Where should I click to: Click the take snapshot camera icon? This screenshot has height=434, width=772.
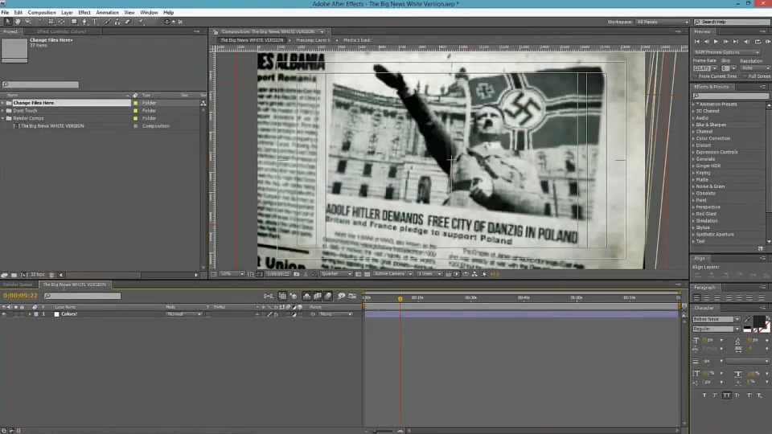(297, 274)
